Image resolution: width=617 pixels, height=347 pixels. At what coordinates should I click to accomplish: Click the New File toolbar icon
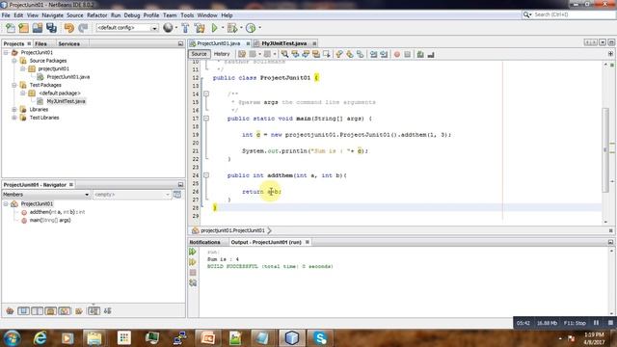[x=11, y=28]
